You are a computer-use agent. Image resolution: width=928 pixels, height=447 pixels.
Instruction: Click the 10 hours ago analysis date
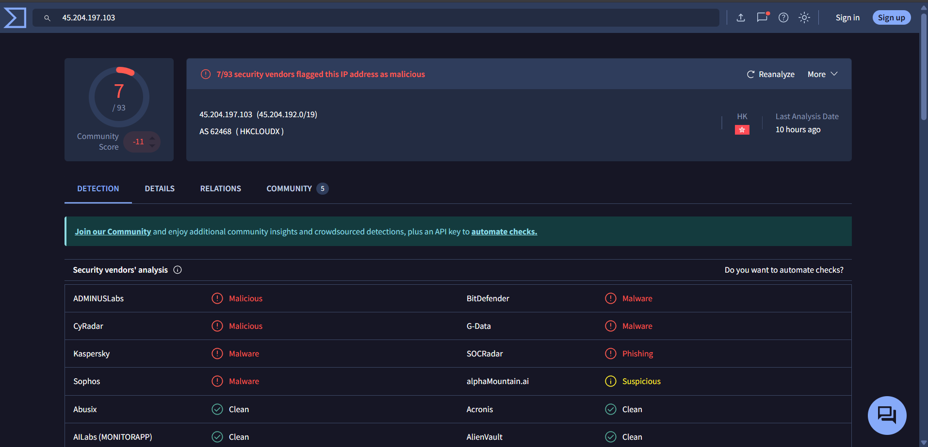pyautogui.click(x=798, y=129)
